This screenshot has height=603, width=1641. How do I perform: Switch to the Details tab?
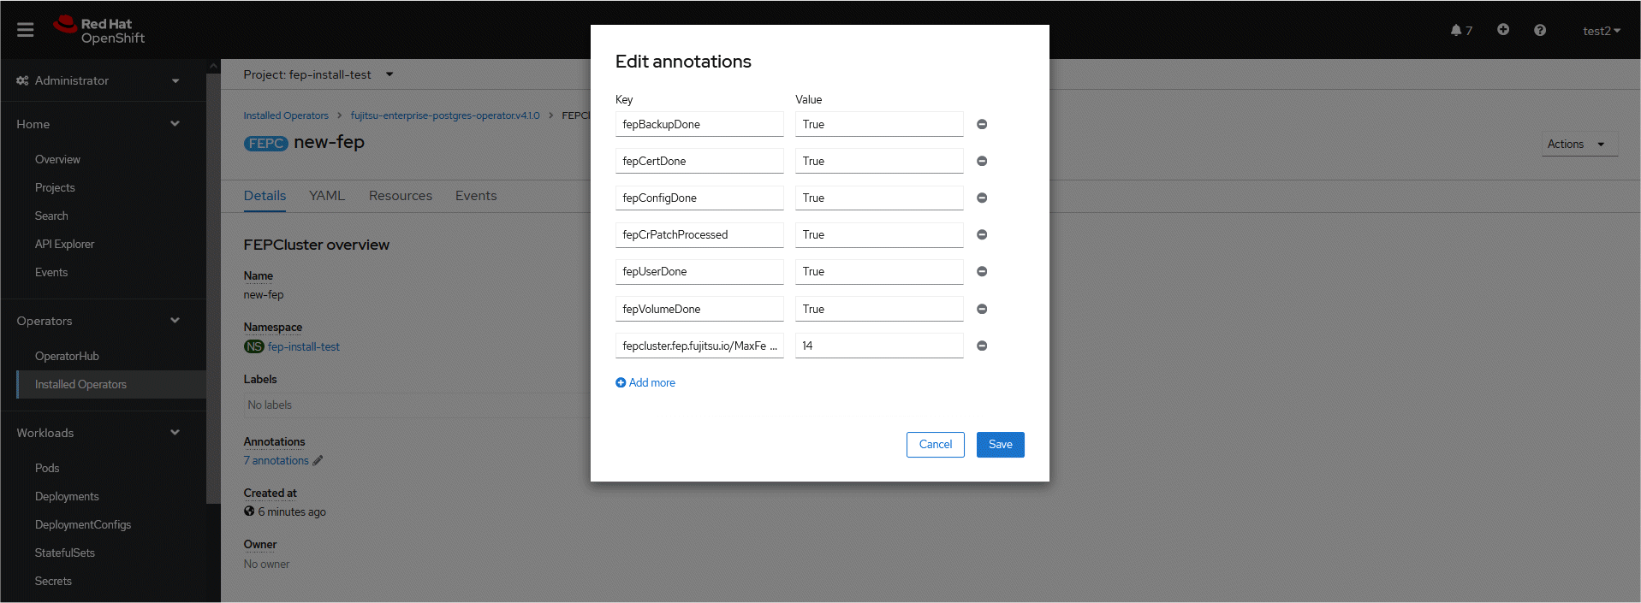pyautogui.click(x=265, y=196)
